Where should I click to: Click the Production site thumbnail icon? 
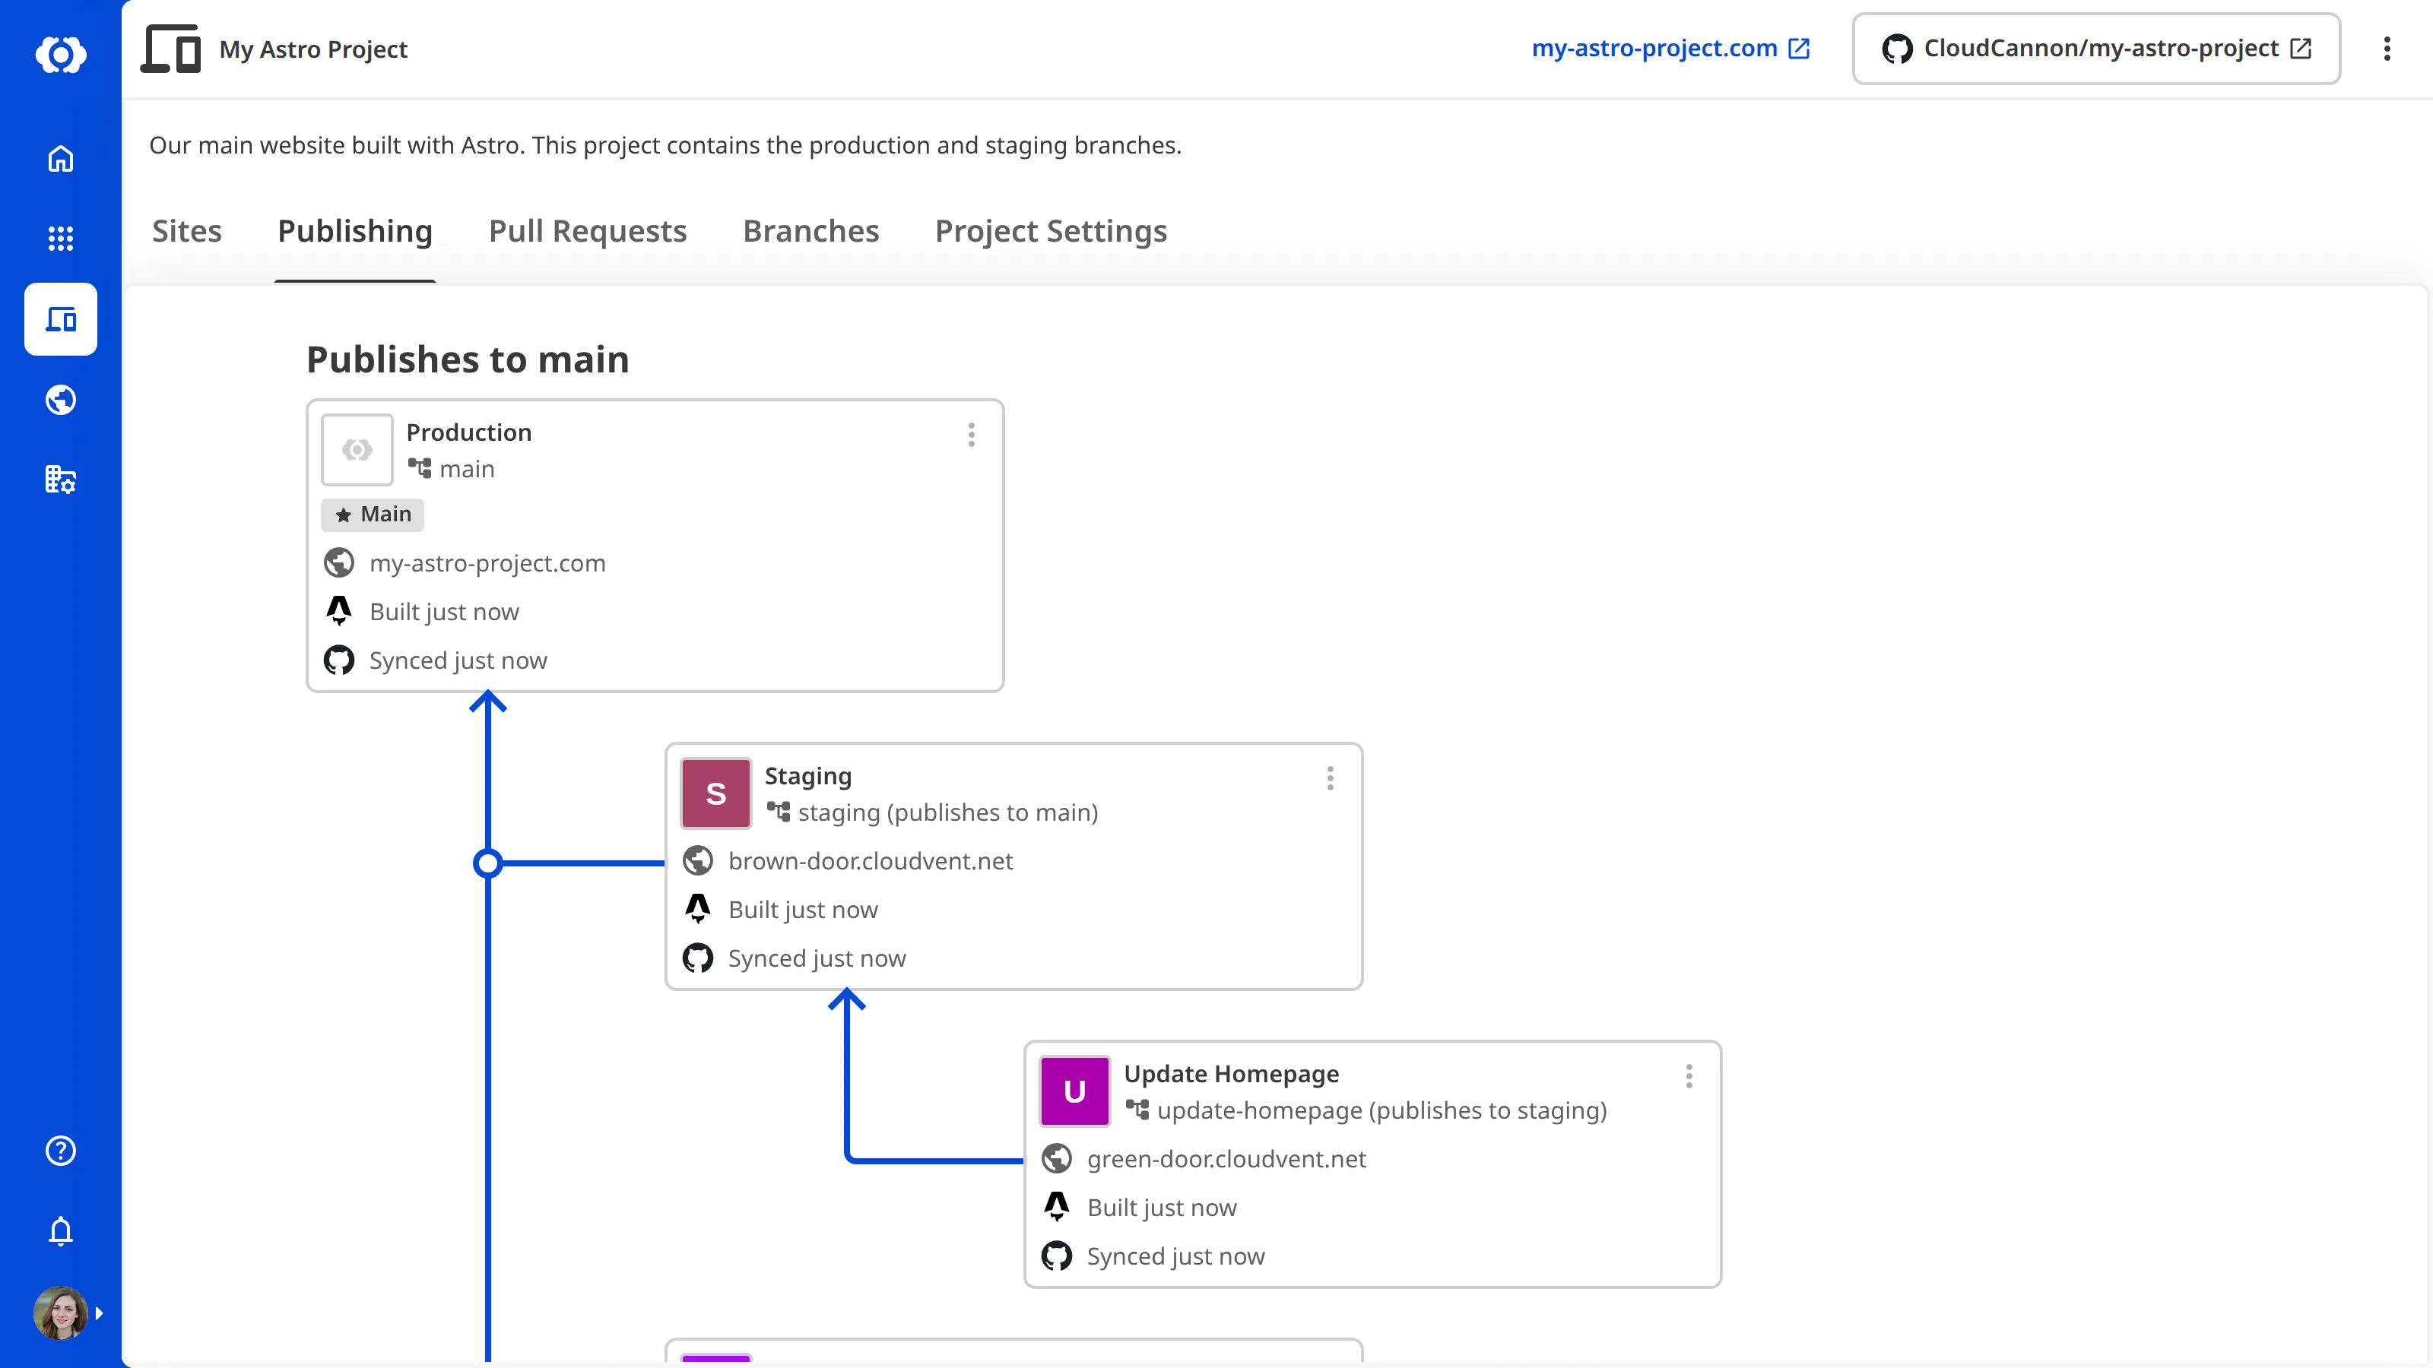pyautogui.click(x=357, y=449)
